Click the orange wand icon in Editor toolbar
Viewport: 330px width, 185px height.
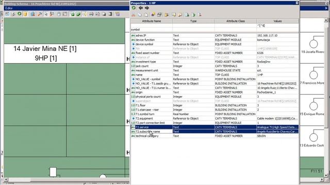[x=40, y=14]
